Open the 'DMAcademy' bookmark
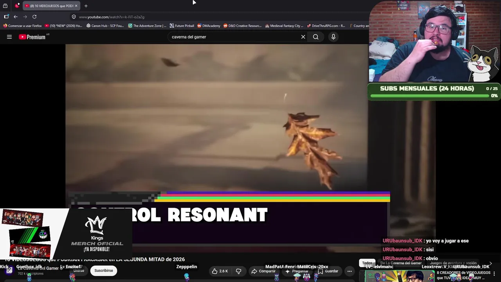 (x=209, y=26)
